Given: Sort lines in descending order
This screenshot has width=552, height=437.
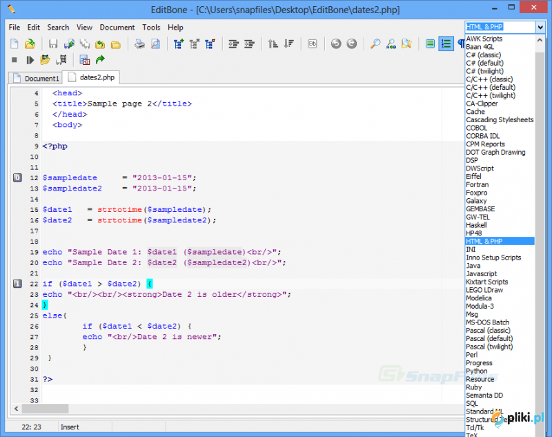Looking at the screenshot, I should [288, 44].
